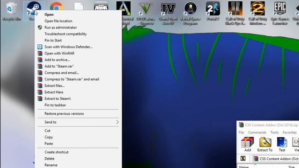This screenshot has width=299, height=168.
Task: Expand the Send to submenu
Action: pyautogui.click(x=78, y=122)
